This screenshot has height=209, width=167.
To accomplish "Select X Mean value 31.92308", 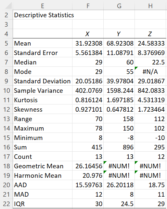I will 88,43.
